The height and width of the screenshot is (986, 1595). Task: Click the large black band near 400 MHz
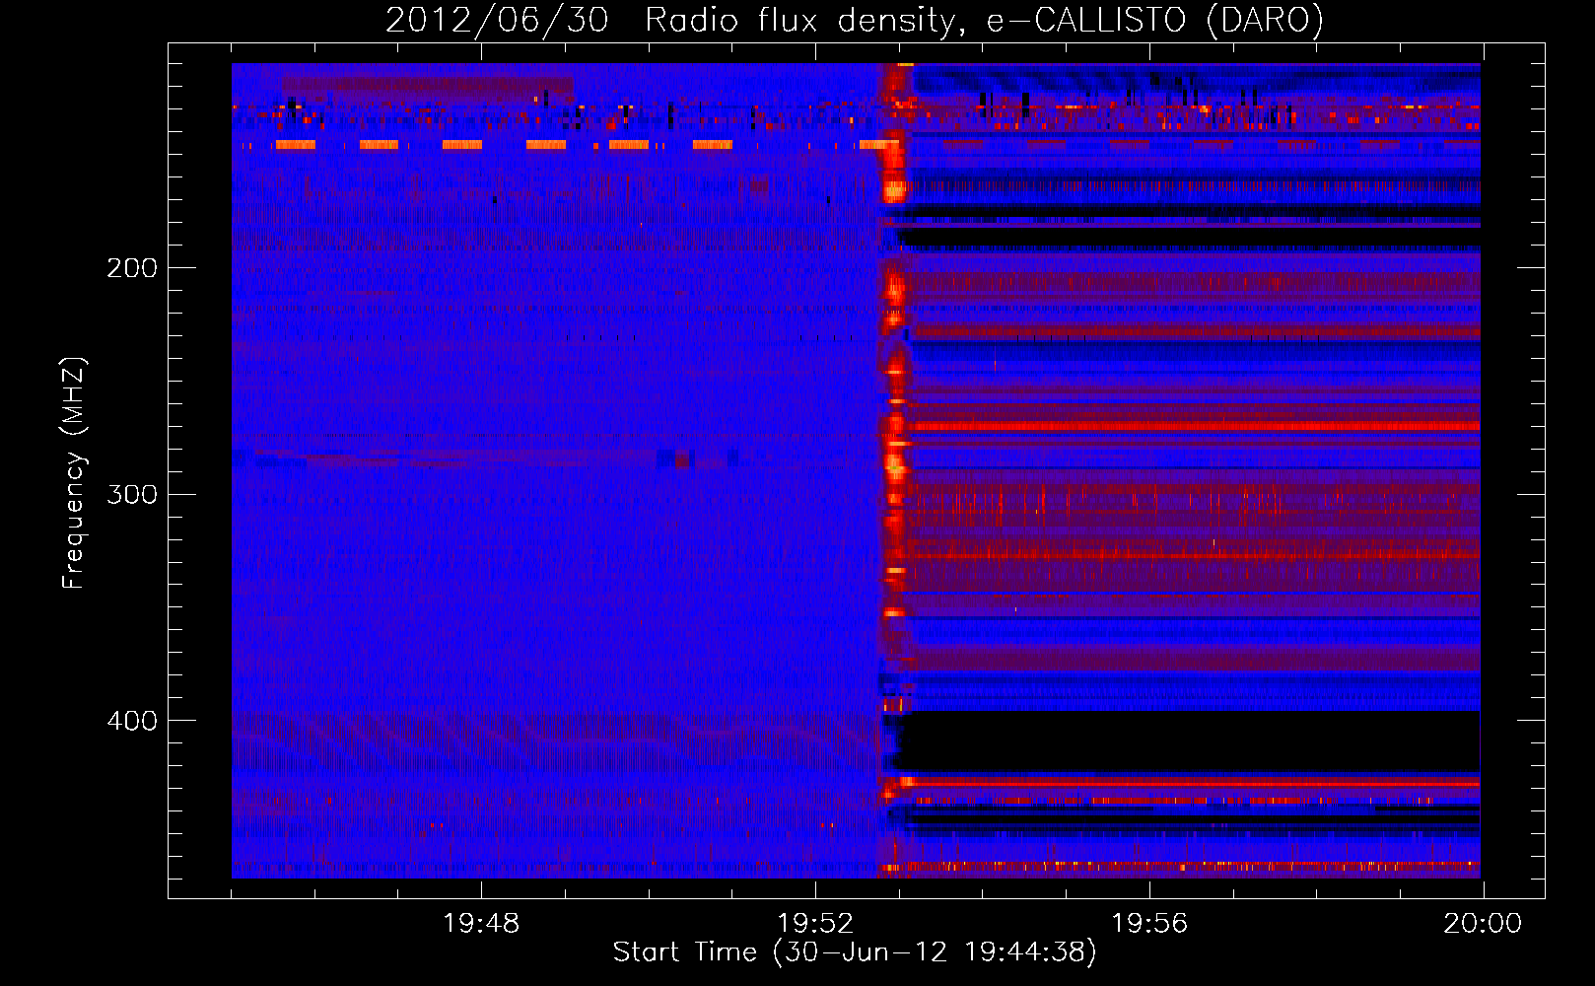pyautogui.click(x=1193, y=741)
